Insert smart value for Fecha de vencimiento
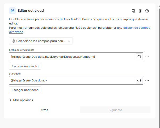The width and height of the screenshot is (160, 128). tap(139, 57)
